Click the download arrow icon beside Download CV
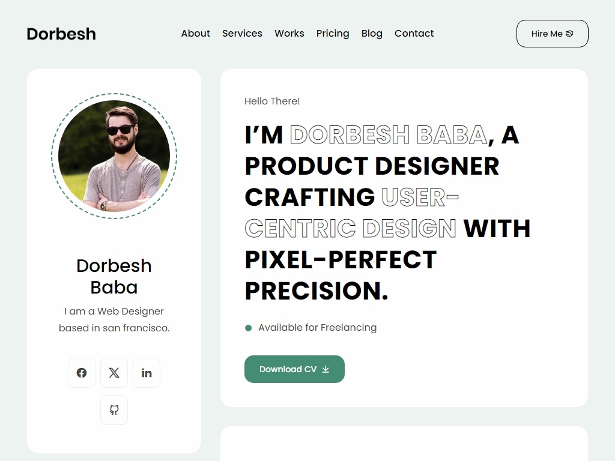Screen dimensions: 615x461 click(x=326, y=369)
